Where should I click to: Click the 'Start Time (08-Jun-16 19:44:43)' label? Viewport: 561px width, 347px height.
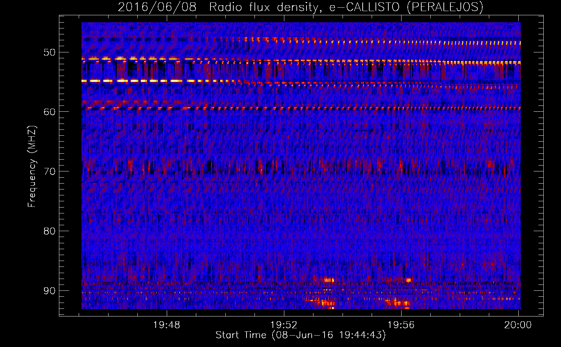click(301, 335)
